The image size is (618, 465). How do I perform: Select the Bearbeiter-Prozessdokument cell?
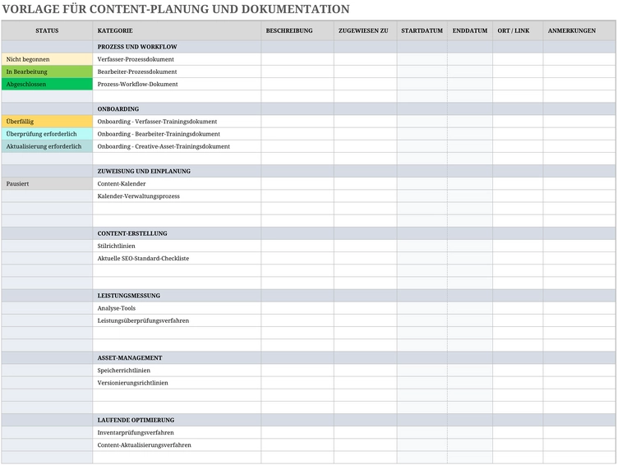coord(177,71)
